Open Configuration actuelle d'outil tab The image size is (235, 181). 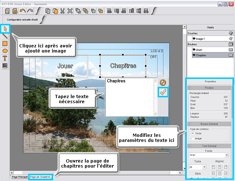(x=22, y=20)
